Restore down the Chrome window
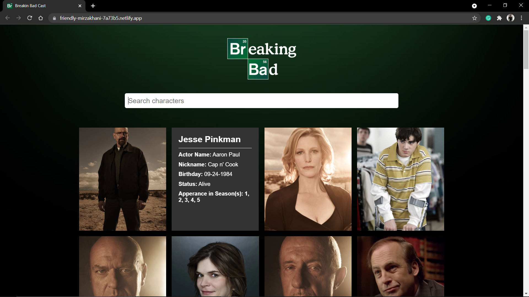 505,5
